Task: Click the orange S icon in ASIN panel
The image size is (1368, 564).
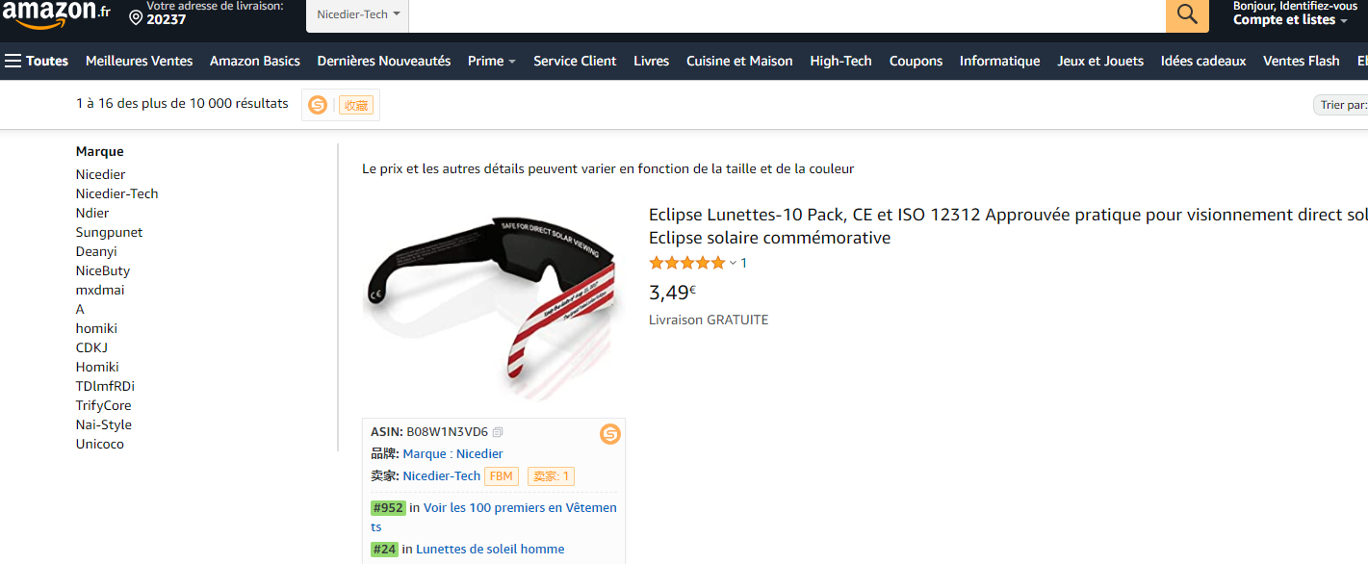Action: pyautogui.click(x=610, y=434)
